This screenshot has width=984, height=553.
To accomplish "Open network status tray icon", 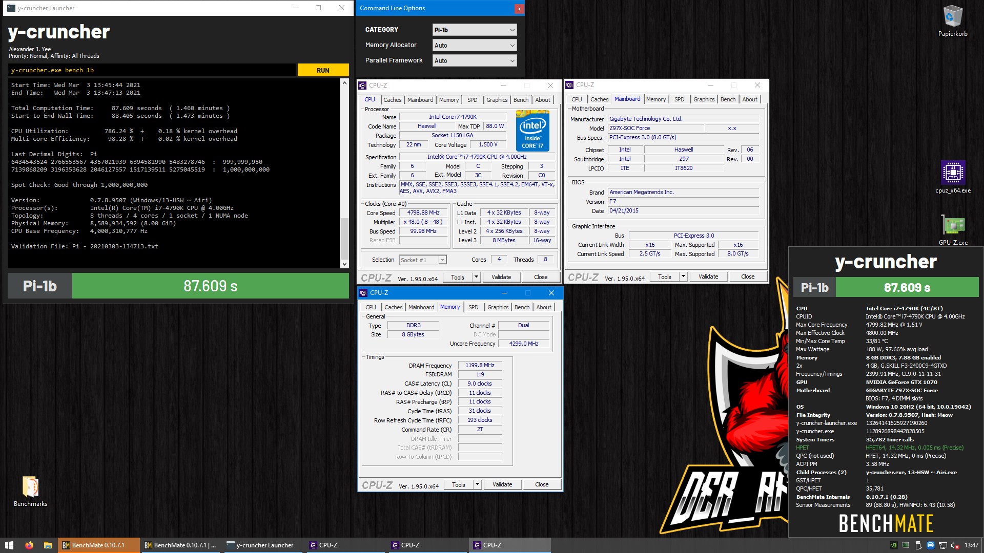I will click(x=943, y=545).
